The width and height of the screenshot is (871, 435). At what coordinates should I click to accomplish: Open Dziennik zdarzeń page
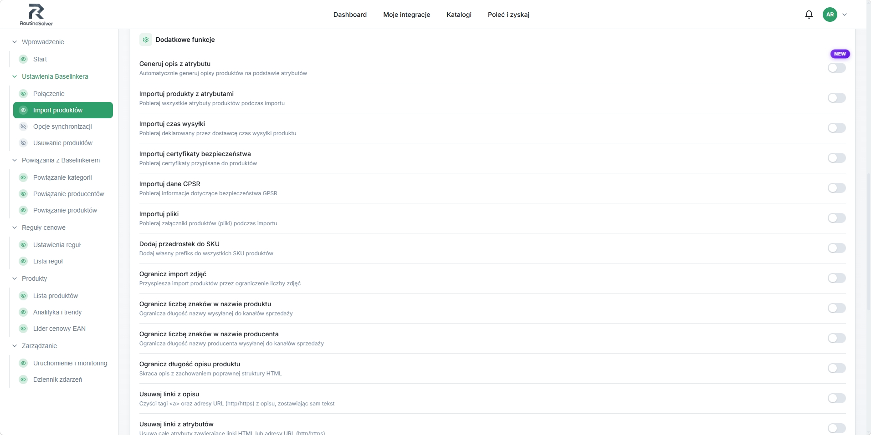click(x=57, y=379)
